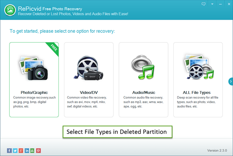Image resolution: width=233 pixels, height=156 pixels.
Task: Click the common video file recovery description
Action: pos(87,102)
